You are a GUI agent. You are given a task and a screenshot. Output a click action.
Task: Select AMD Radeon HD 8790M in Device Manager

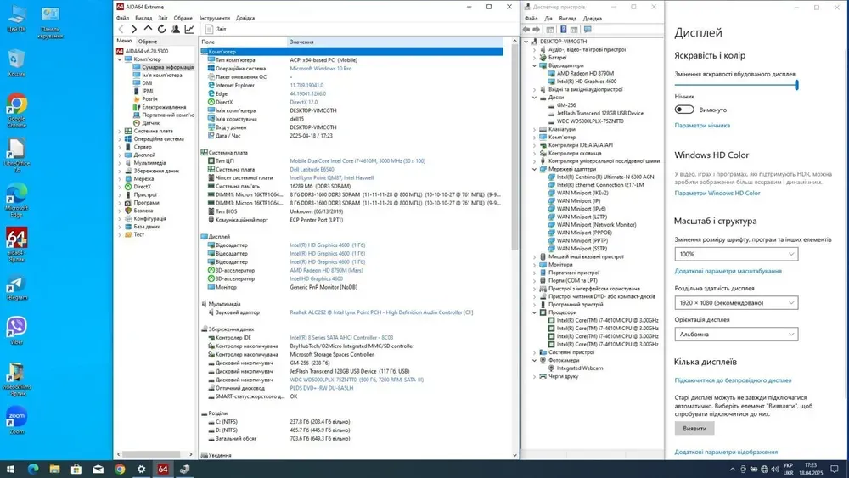(585, 74)
